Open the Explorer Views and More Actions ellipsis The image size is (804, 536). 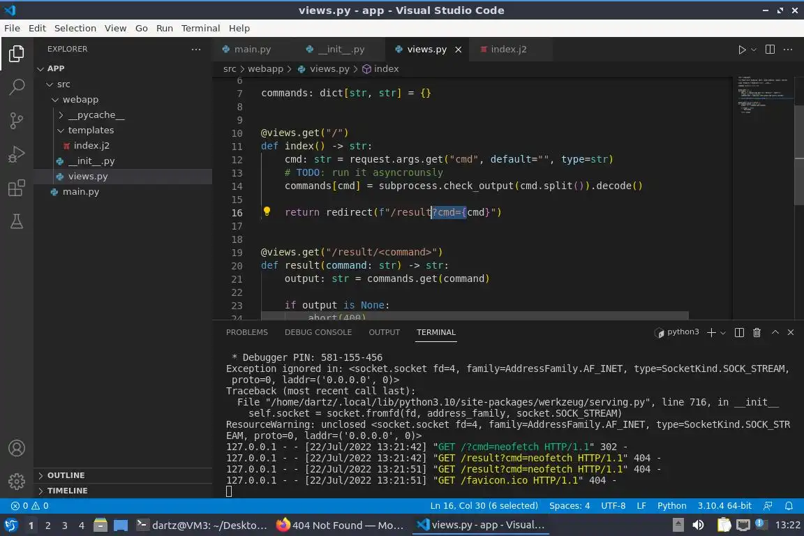pyautogui.click(x=196, y=50)
